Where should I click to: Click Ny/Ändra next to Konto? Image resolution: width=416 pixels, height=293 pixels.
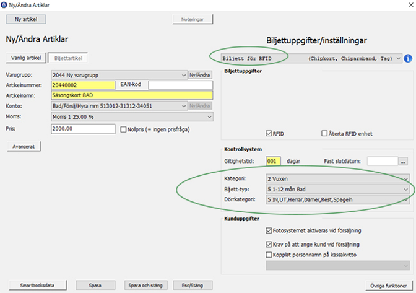(200, 106)
